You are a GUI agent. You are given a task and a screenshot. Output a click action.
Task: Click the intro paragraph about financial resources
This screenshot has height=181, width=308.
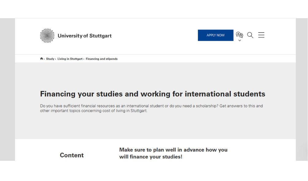pyautogui.click(x=152, y=108)
